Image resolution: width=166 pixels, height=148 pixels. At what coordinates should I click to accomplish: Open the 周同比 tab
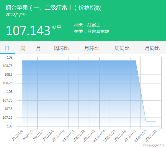click(122, 48)
